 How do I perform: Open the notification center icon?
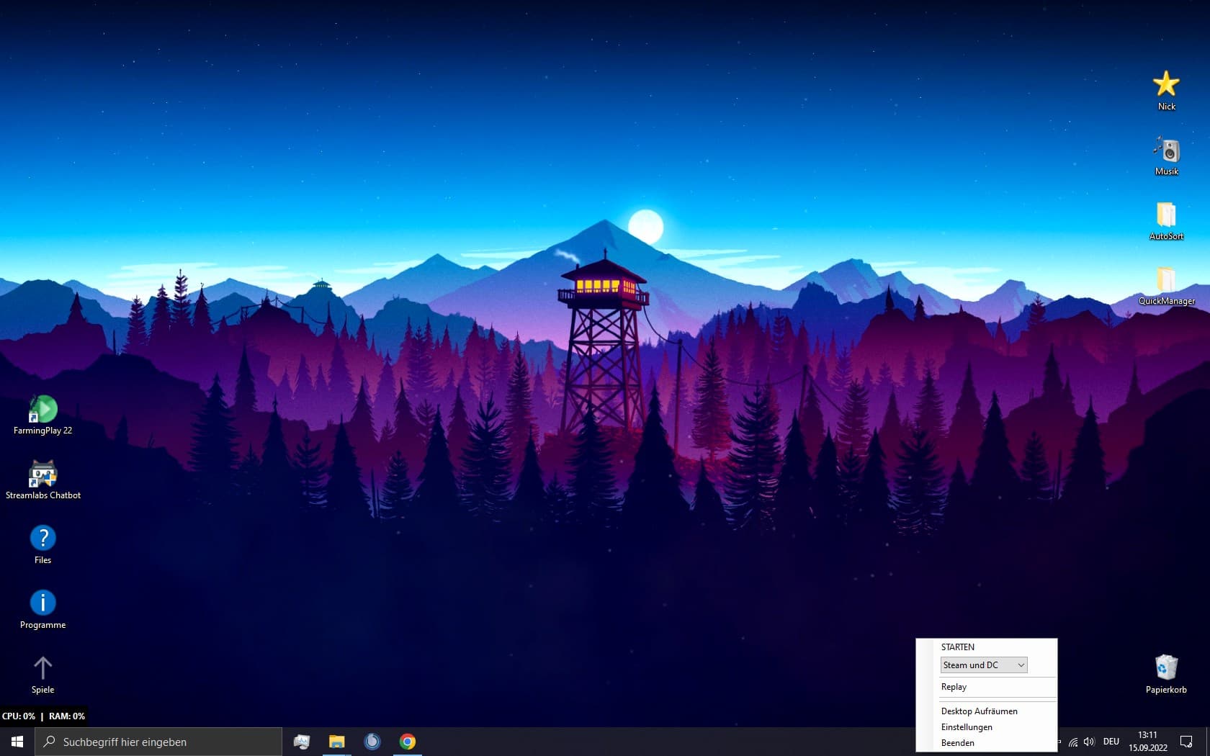(1186, 742)
